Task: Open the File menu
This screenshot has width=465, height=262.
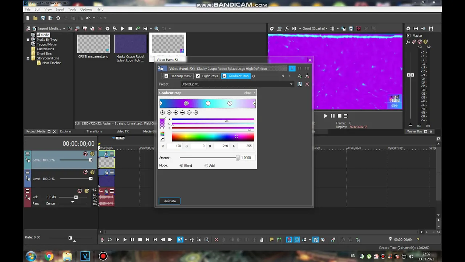Action: coord(28,9)
